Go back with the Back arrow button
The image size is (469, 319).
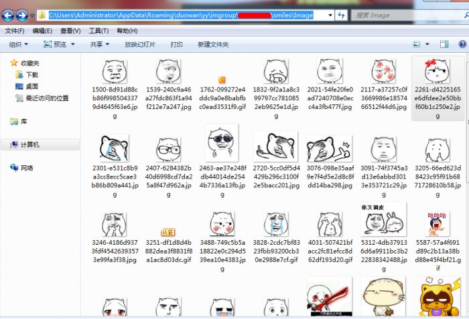click(8, 15)
